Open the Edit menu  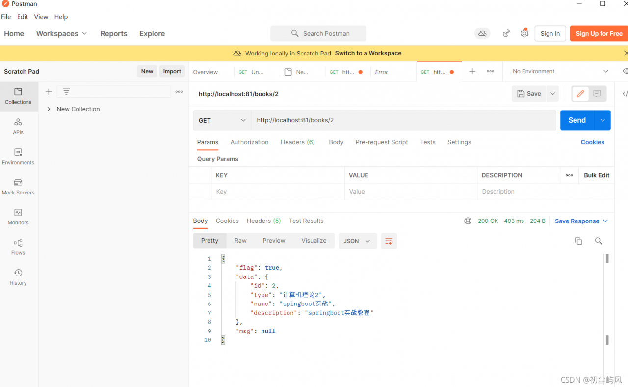click(23, 17)
